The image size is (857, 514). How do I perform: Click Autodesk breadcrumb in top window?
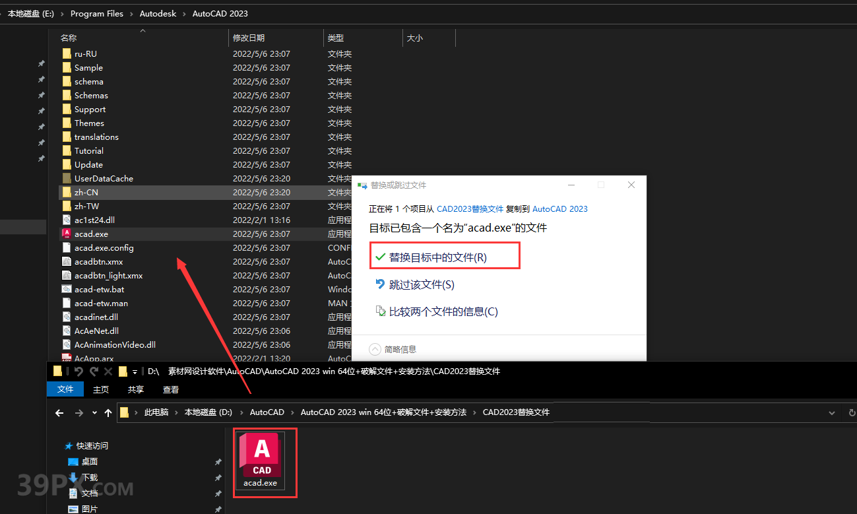pyautogui.click(x=158, y=13)
